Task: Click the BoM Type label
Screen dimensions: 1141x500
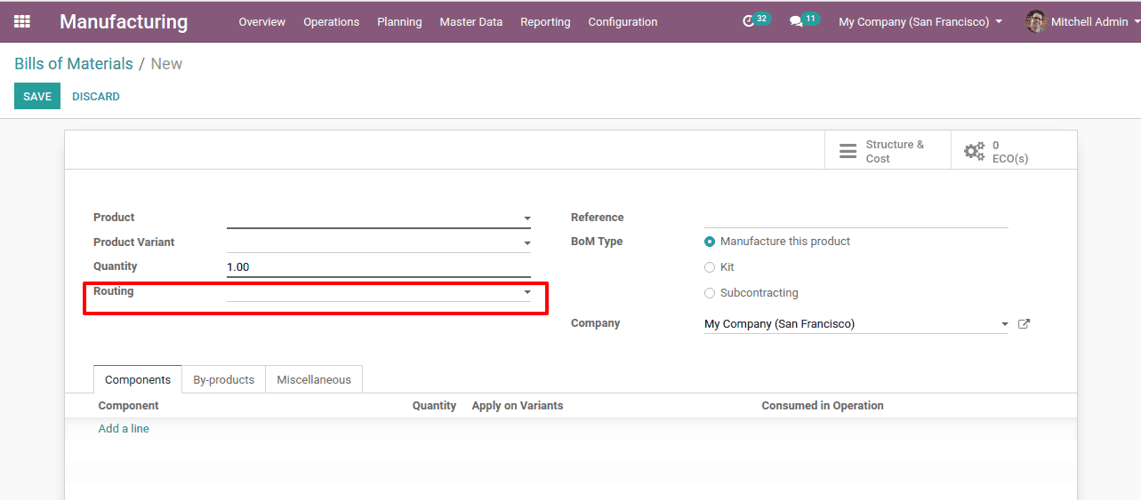Action: (597, 242)
